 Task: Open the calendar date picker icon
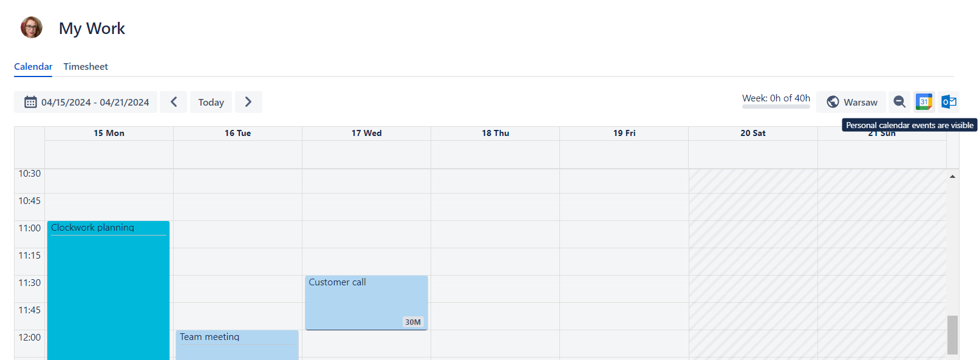[x=30, y=102]
